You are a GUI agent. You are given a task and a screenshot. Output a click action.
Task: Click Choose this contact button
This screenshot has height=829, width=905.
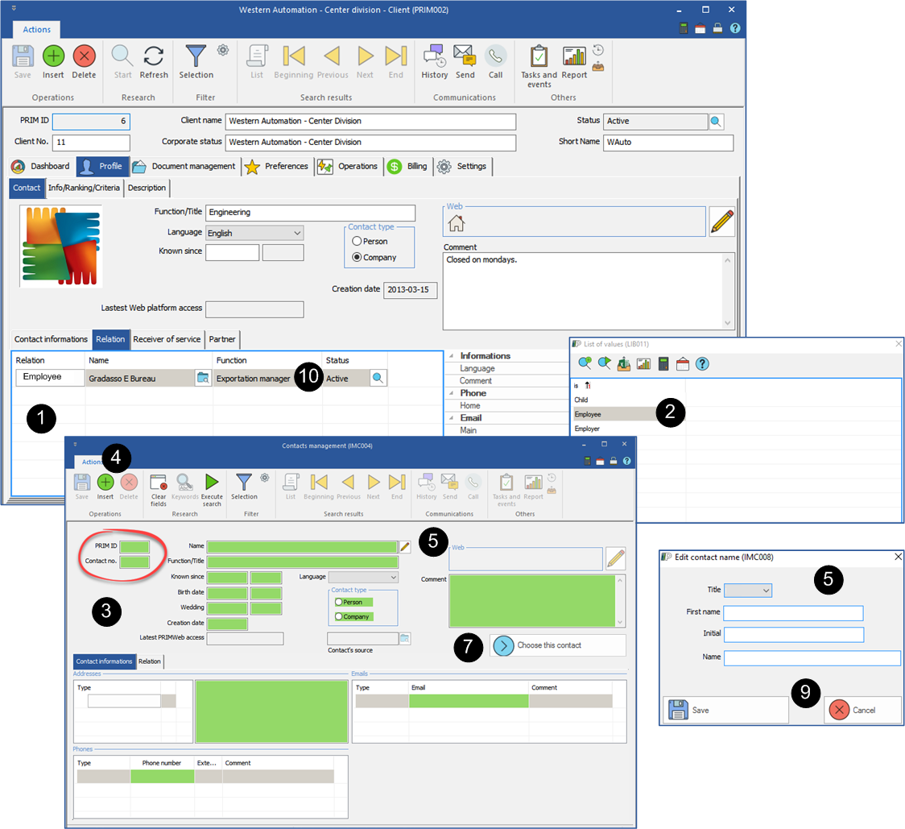[x=557, y=645]
